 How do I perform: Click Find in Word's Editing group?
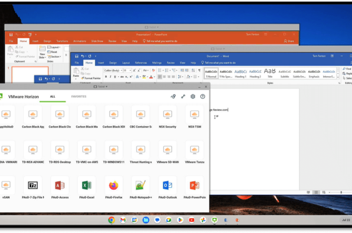[347, 69]
